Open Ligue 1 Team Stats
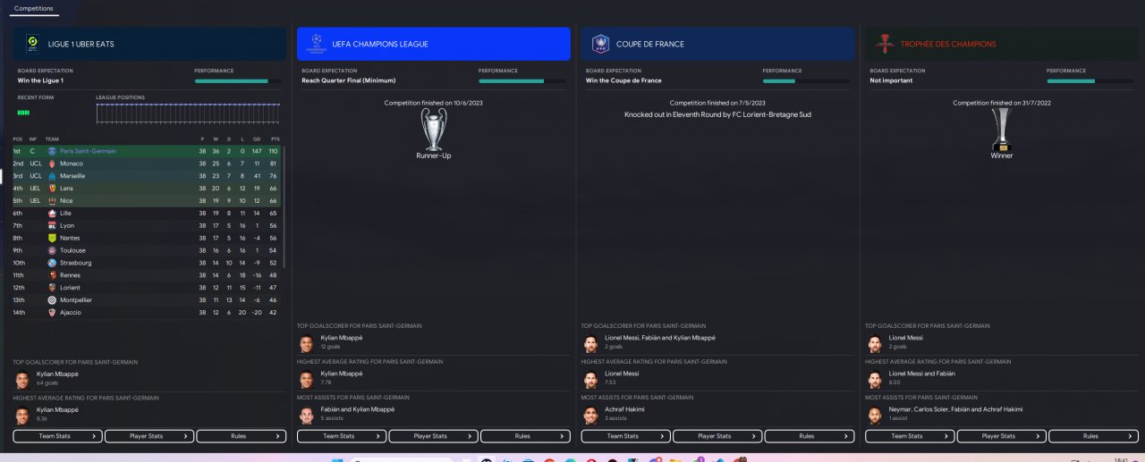Image resolution: width=1145 pixels, height=462 pixels. (x=57, y=436)
